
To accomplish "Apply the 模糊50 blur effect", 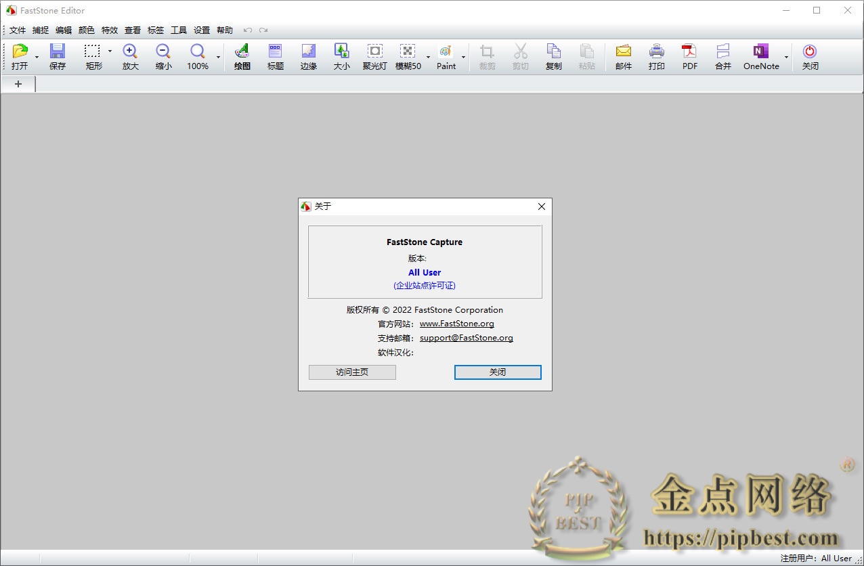I will (408, 54).
